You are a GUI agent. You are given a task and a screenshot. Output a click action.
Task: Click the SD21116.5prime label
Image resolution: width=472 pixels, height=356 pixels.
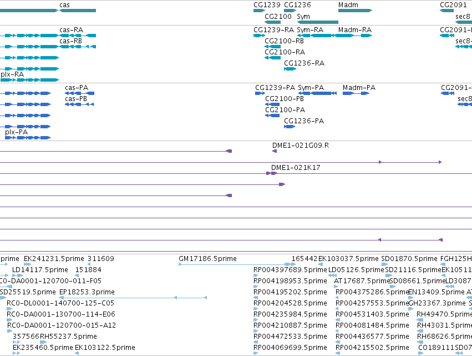click(x=413, y=270)
